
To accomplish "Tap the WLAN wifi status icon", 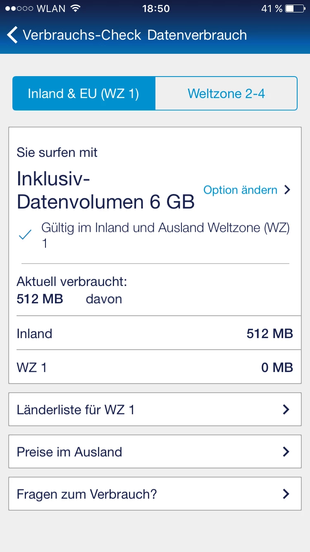I will pos(75,9).
